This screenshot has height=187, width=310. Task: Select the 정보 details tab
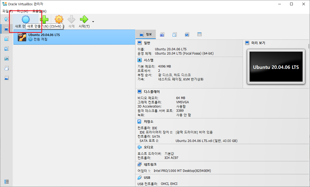[146, 34]
